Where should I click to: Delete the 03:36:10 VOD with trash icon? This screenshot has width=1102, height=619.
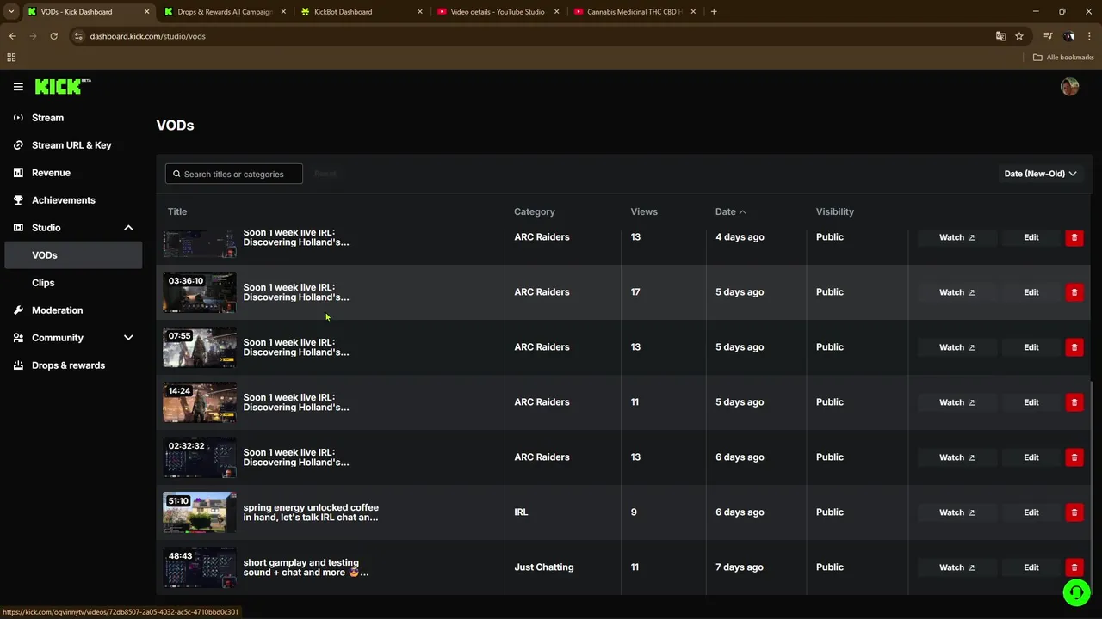point(1074,292)
